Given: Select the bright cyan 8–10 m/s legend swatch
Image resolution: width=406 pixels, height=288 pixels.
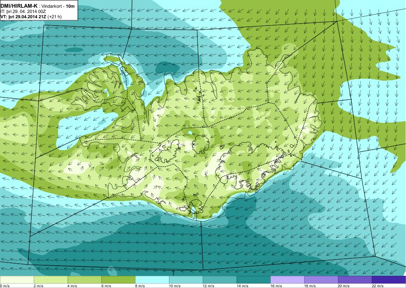Looking at the screenshot, I should tap(152, 280).
